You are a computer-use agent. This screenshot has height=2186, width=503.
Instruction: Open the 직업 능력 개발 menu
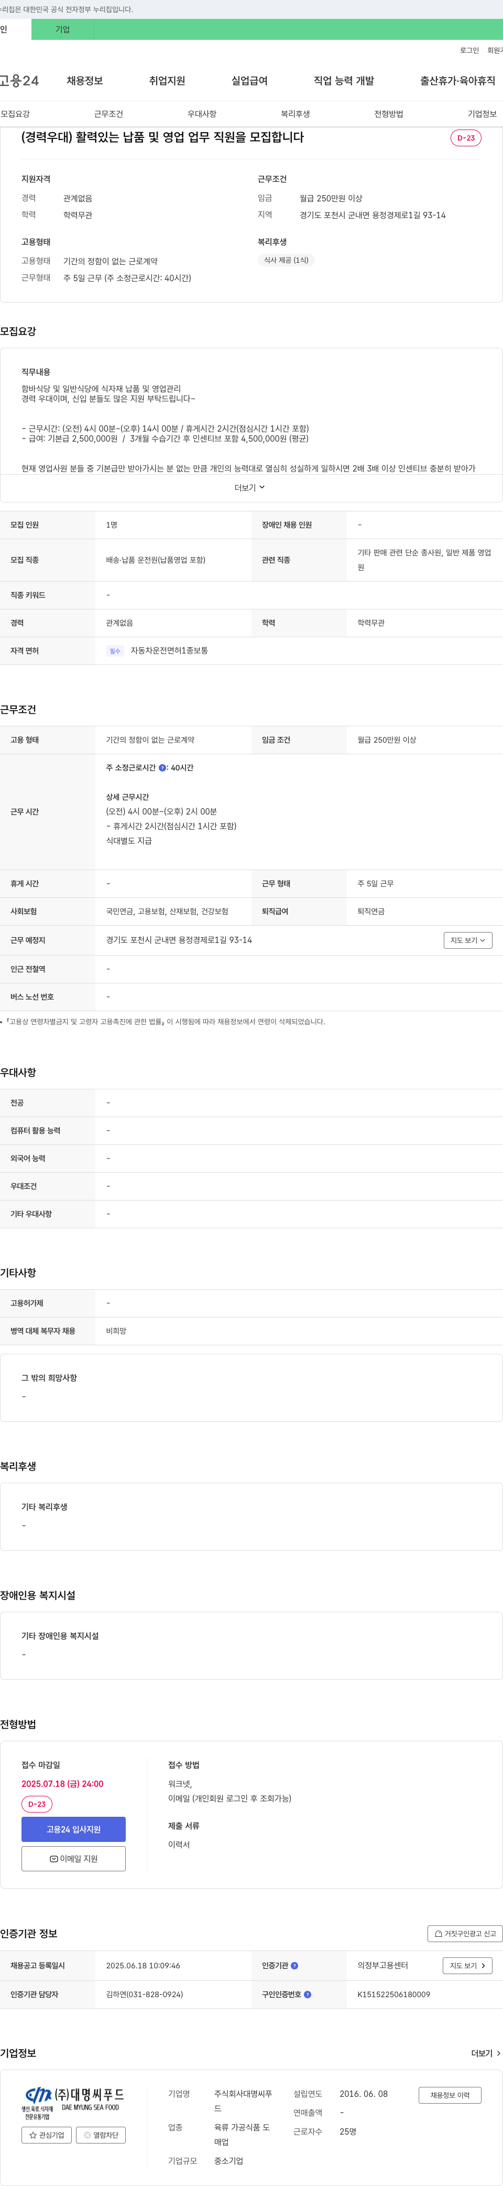tap(344, 81)
